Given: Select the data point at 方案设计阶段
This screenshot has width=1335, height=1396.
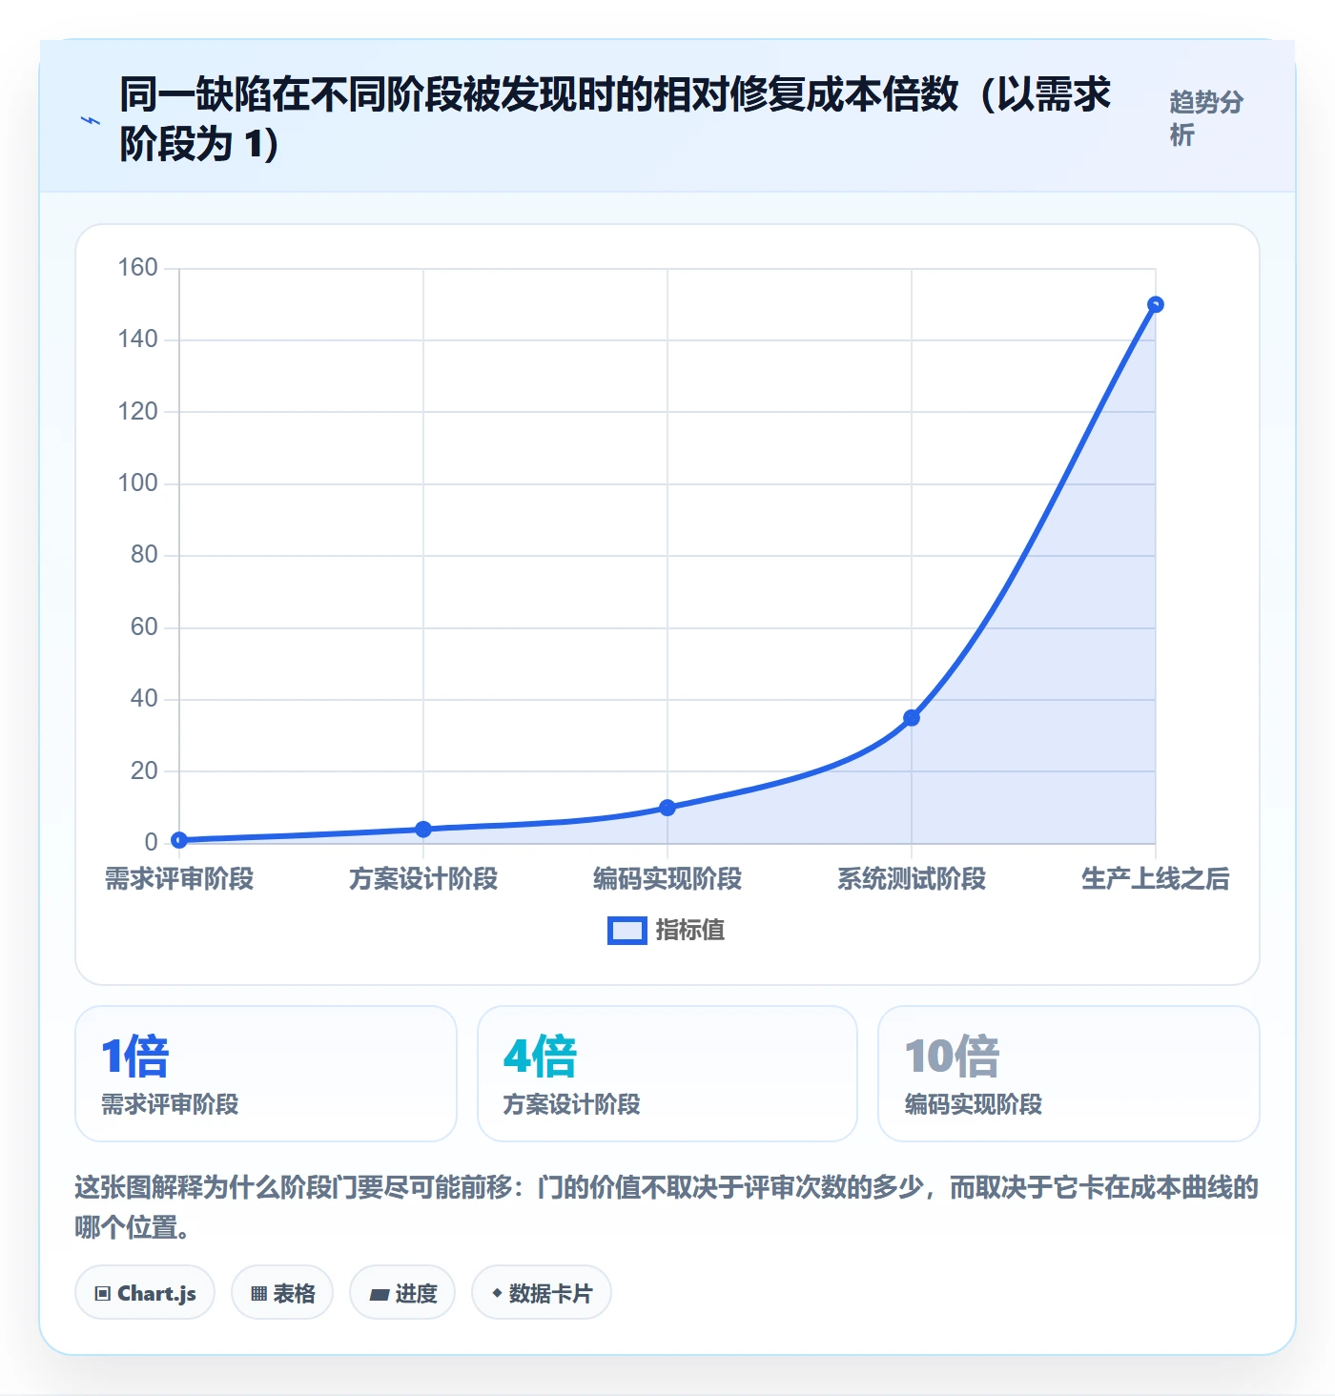Looking at the screenshot, I should pyautogui.click(x=423, y=830).
